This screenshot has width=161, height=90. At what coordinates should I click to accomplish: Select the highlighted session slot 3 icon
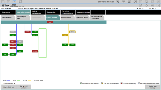(x=14, y=2)
